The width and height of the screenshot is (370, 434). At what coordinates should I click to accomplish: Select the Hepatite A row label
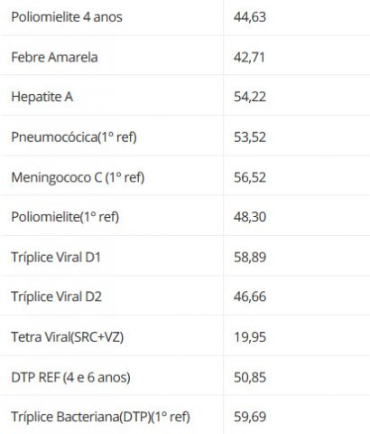(x=42, y=97)
